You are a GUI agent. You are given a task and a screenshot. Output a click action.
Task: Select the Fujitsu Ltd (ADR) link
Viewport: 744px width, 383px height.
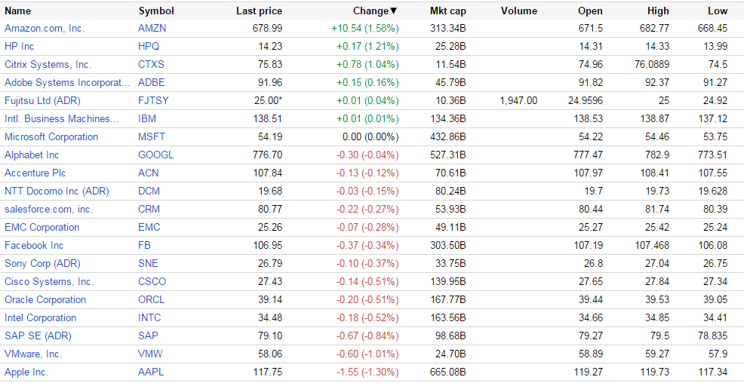tap(42, 100)
